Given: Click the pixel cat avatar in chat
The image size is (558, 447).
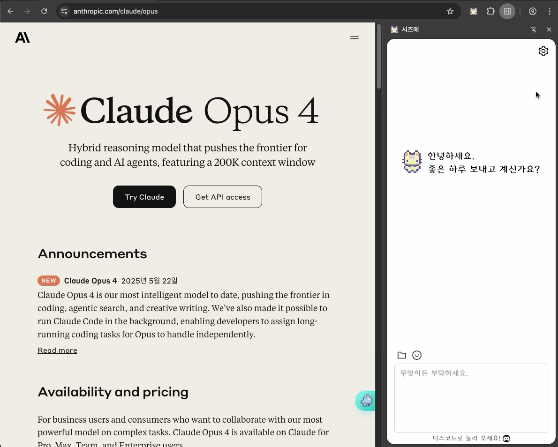Looking at the screenshot, I should pyautogui.click(x=412, y=162).
